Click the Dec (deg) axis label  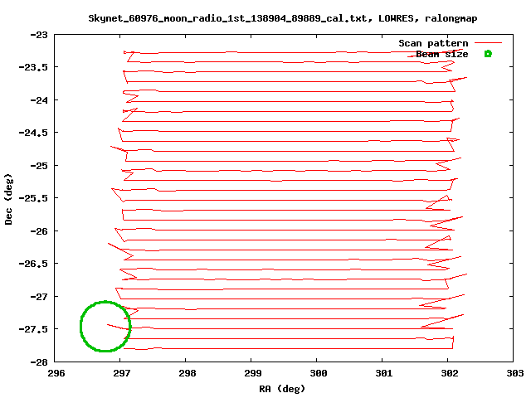point(9,199)
